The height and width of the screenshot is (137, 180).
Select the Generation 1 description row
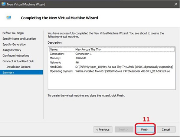coord(112,54)
